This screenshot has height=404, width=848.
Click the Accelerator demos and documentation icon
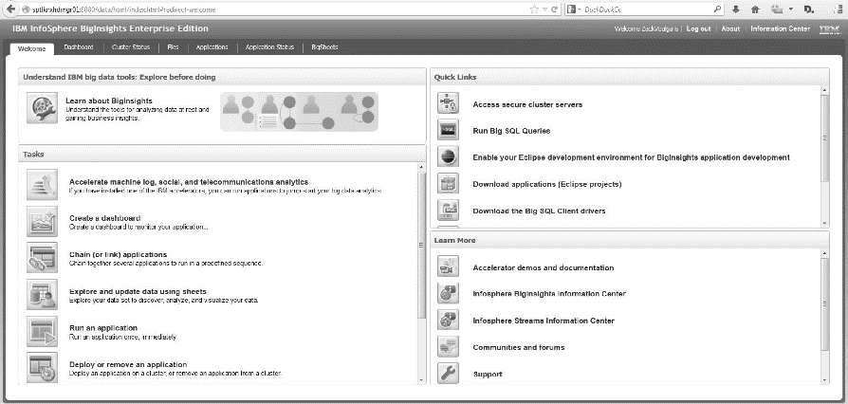[x=448, y=266]
